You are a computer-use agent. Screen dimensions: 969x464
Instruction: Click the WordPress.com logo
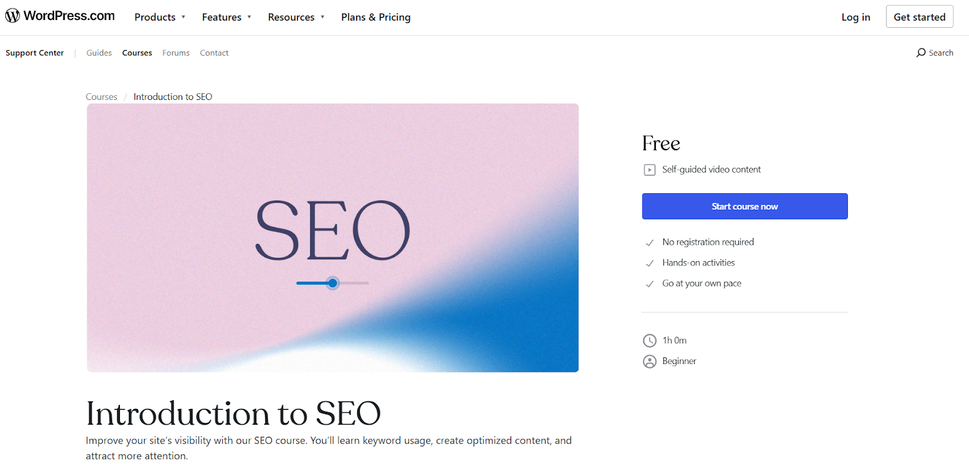tap(59, 16)
